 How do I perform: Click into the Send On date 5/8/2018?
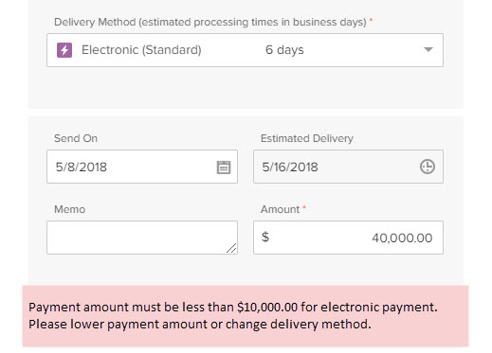coord(82,167)
